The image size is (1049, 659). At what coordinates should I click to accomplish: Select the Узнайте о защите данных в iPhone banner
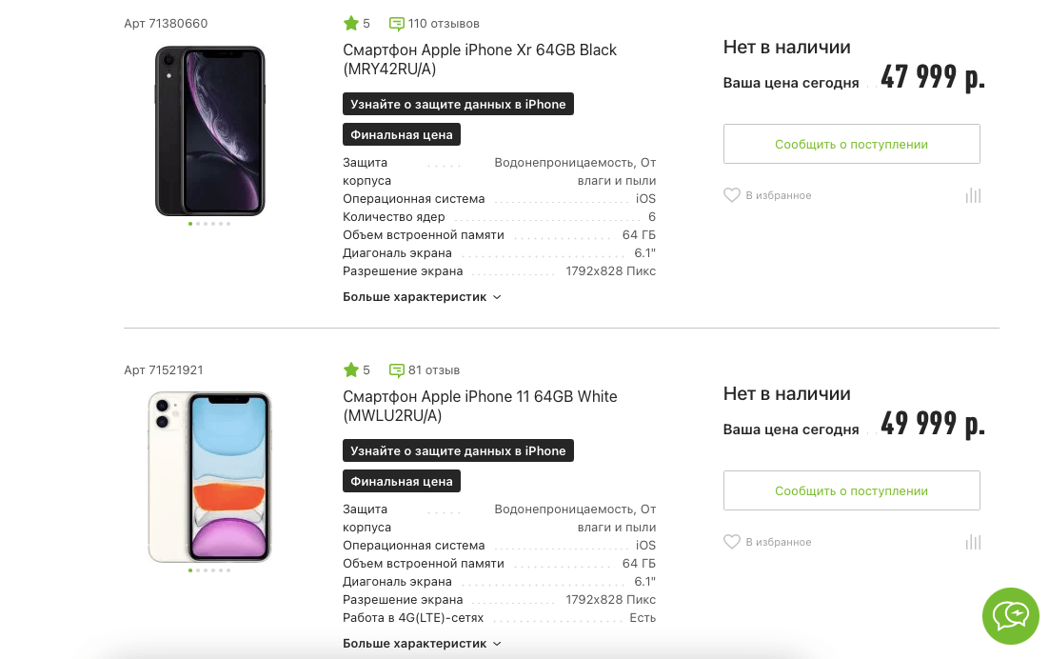(458, 104)
